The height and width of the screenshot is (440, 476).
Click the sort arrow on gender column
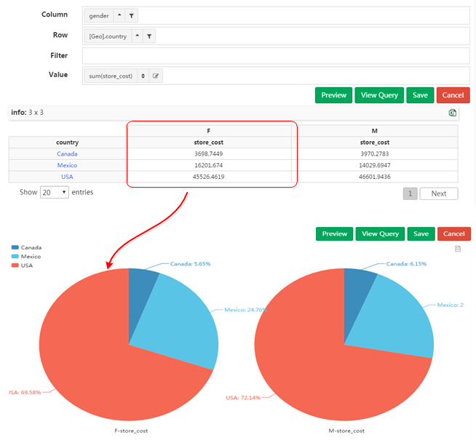pyautogui.click(x=119, y=15)
